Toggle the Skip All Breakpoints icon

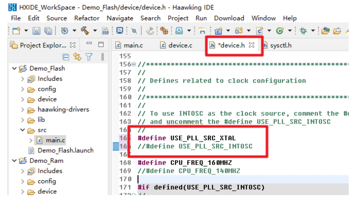(x=134, y=31)
